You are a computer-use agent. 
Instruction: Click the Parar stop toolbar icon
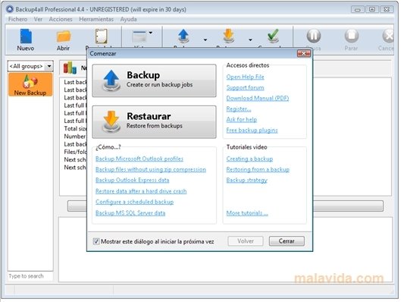pyautogui.click(x=352, y=36)
